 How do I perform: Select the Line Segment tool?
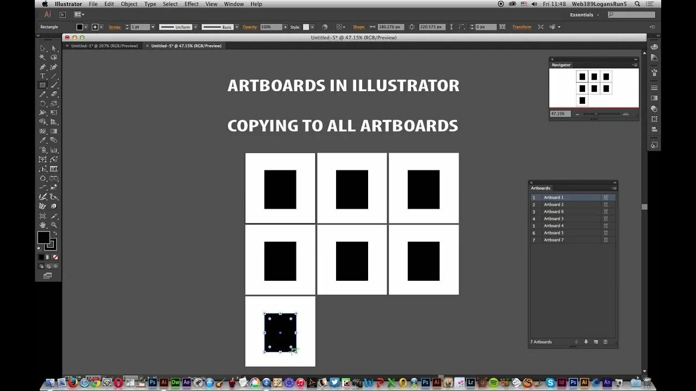tap(54, 76)
